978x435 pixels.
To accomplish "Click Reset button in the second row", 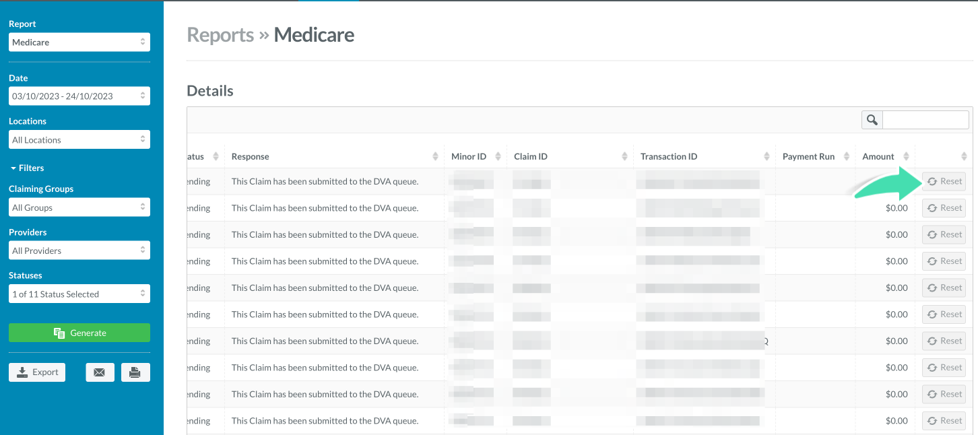I will (944, 208).
